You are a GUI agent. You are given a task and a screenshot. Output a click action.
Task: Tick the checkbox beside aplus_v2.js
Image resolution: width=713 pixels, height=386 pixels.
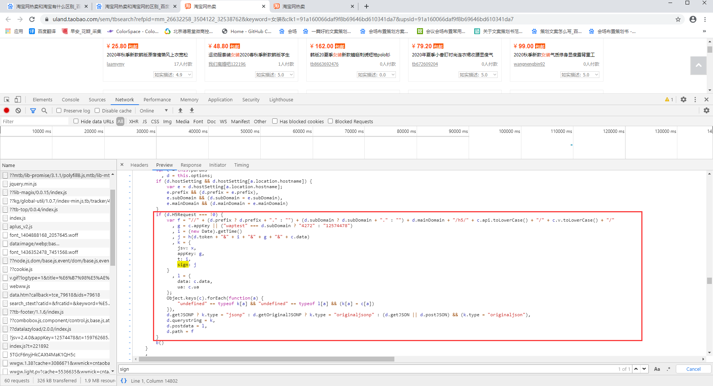pyautogui.click(x=5, y=226)
